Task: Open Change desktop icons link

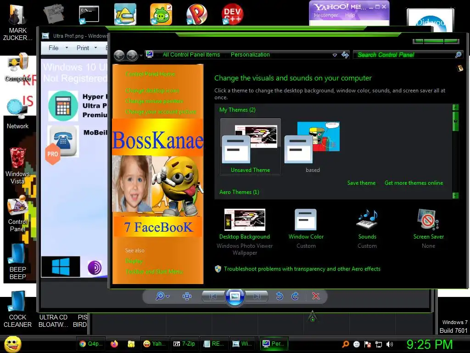Action: click(x=152, y=91)
